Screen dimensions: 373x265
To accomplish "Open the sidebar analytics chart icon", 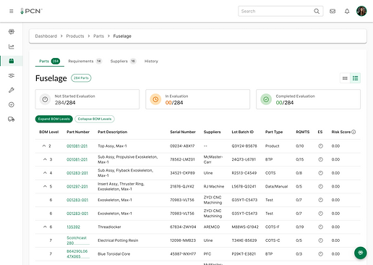I will click(12, 46).
